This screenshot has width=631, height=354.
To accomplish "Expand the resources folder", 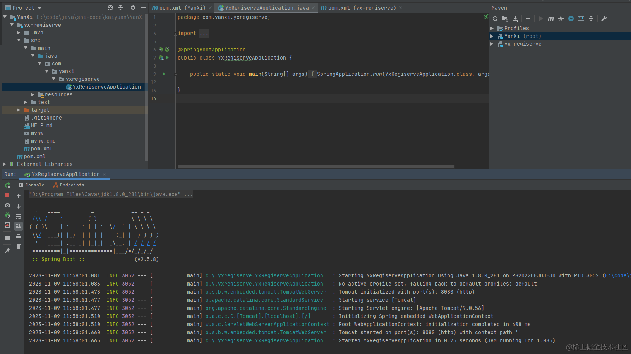I will coord(33,94).
